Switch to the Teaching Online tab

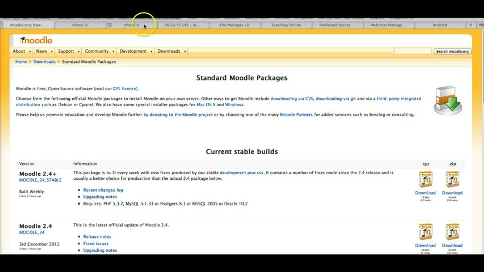[286, 25]
